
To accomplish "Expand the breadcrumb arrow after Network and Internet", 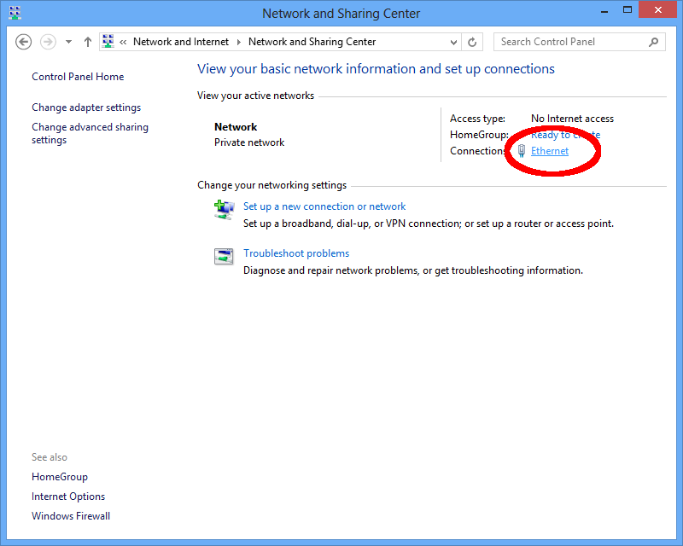I will tap(239, 43).
